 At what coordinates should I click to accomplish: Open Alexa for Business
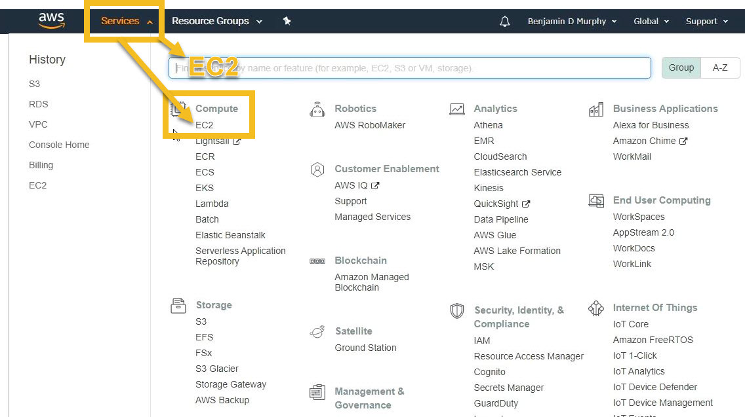[x=651, y=125]
